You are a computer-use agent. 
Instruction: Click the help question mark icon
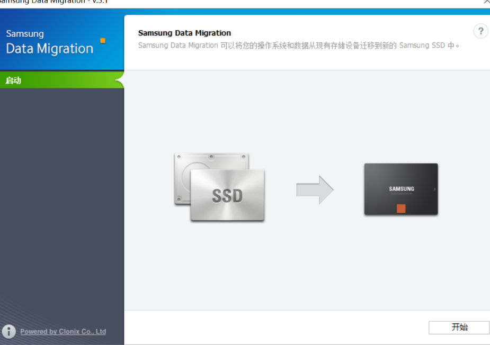coord(480,31)
